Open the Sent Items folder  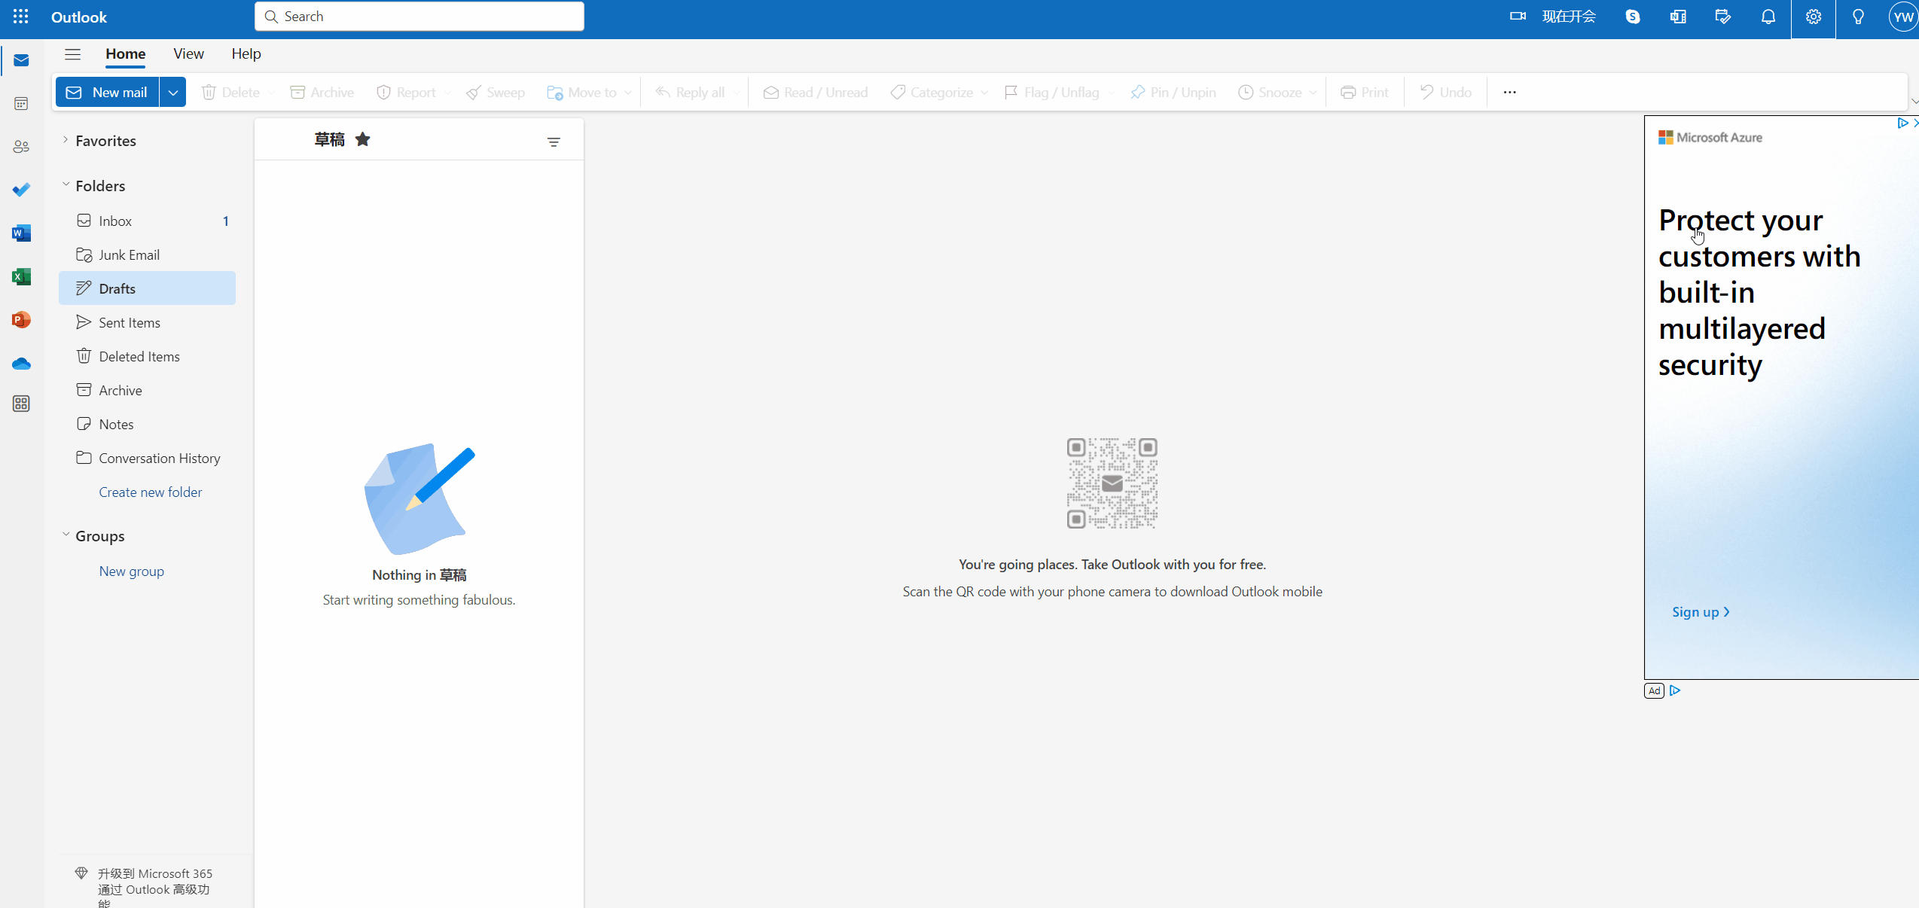pos(148,322)
